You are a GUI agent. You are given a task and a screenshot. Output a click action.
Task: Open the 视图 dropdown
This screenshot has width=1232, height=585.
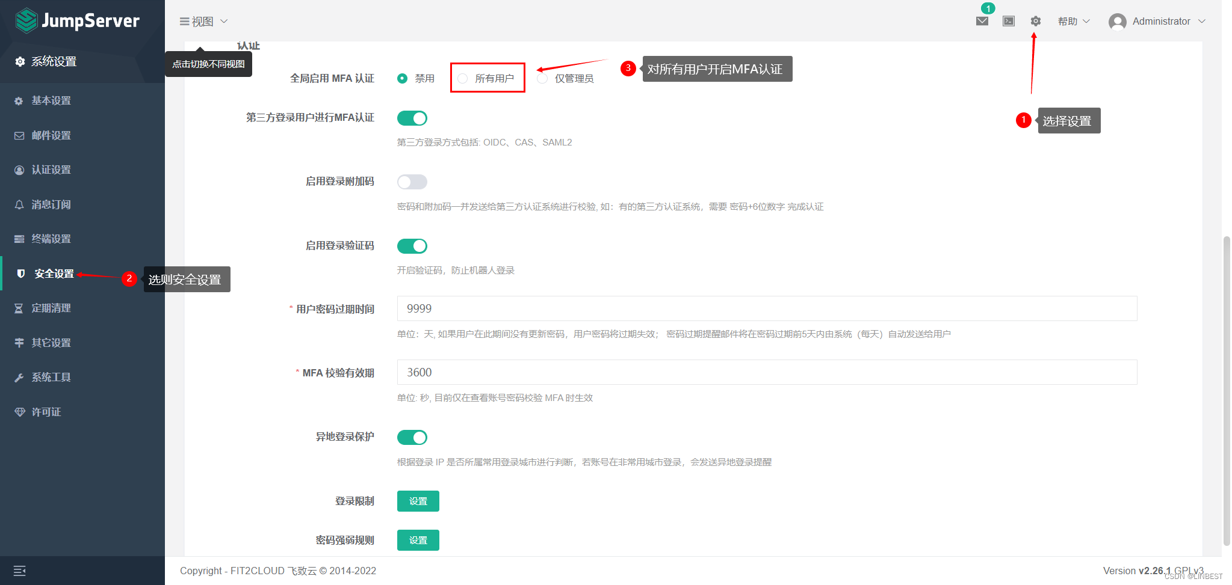pyautogui.click(x=203, y=20)
